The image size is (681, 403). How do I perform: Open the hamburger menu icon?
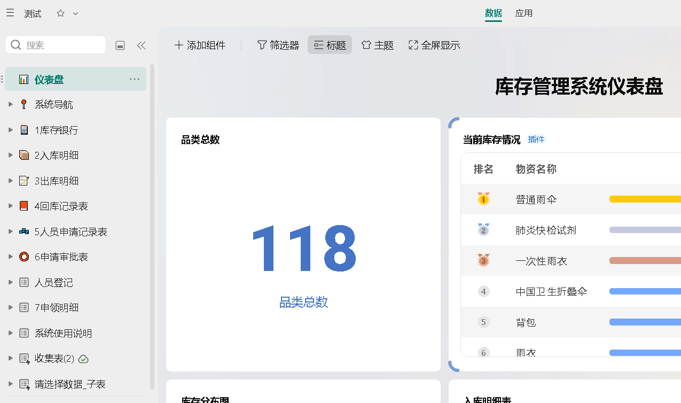[10, 13]
